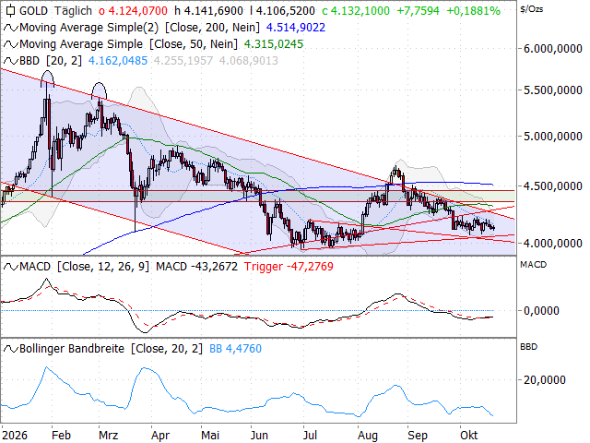Click the BBD upper value 4.255,1957
Image resolution: width=590 pixels, height=443 pixels.
coord(183,61)
